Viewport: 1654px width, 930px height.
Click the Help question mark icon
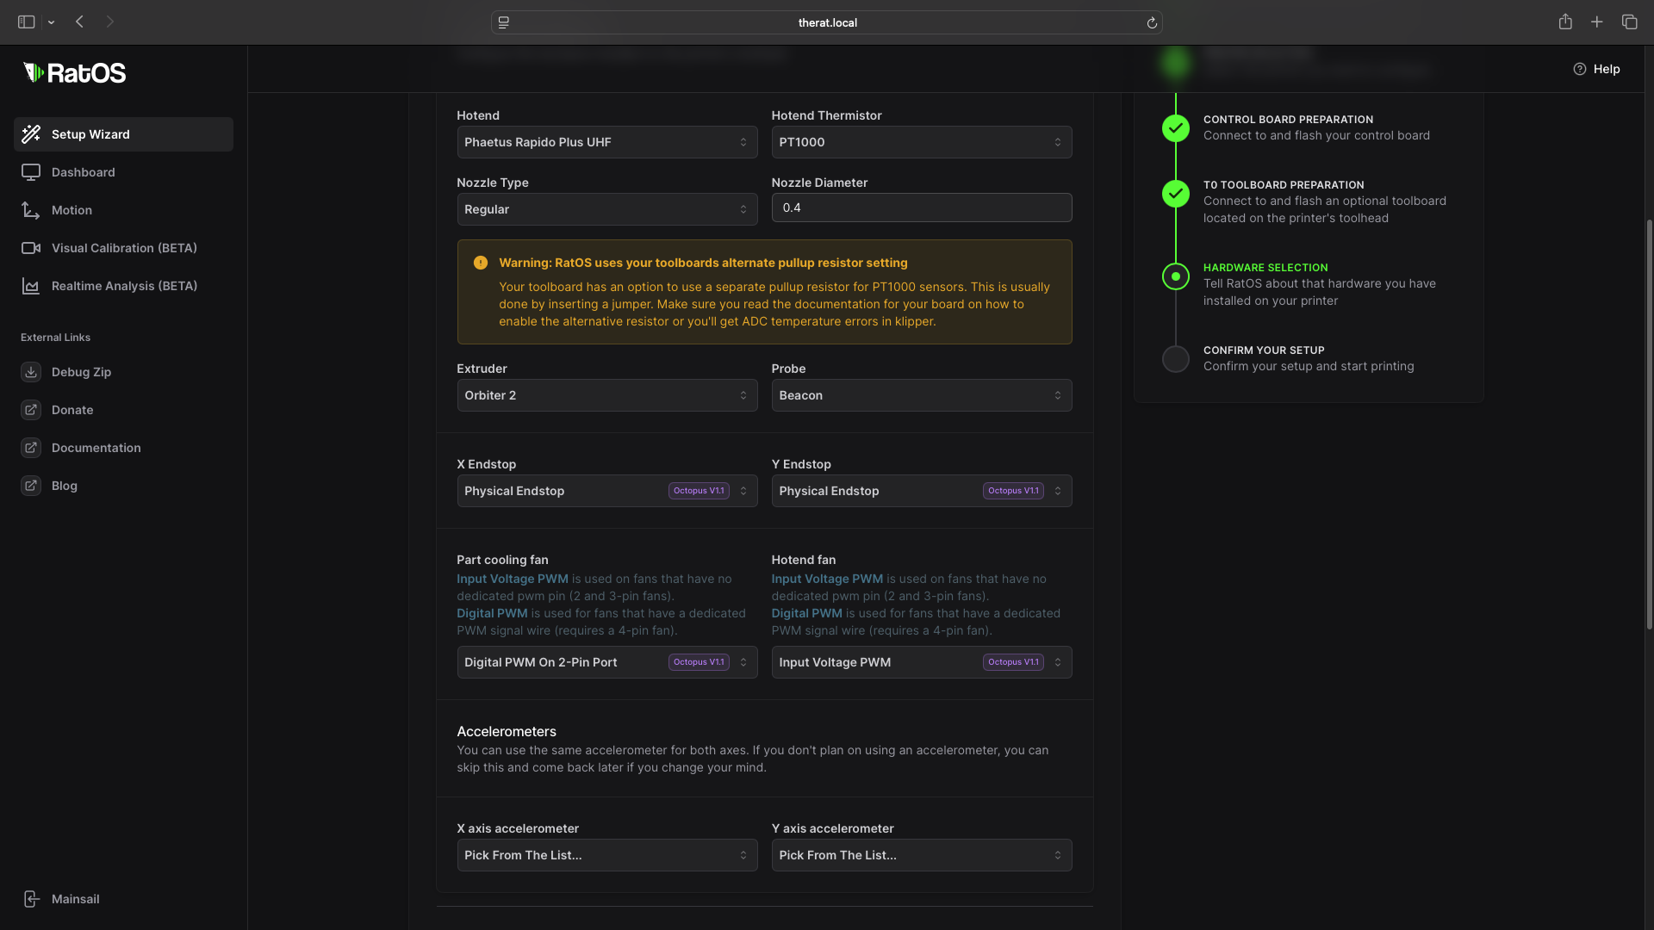(x=1579, y=69)
